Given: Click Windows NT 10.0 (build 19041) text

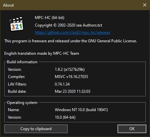Looking at the screenshot, I should coord(81,110).
